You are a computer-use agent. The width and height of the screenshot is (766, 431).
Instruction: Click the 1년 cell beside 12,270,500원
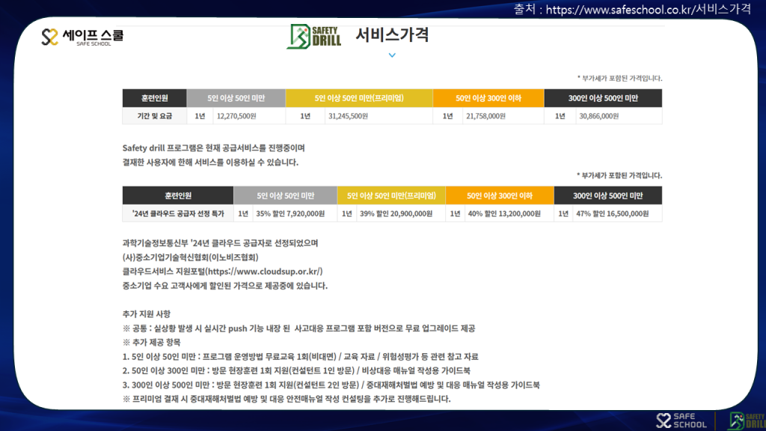pyautogui.click(x=200, y=116)
